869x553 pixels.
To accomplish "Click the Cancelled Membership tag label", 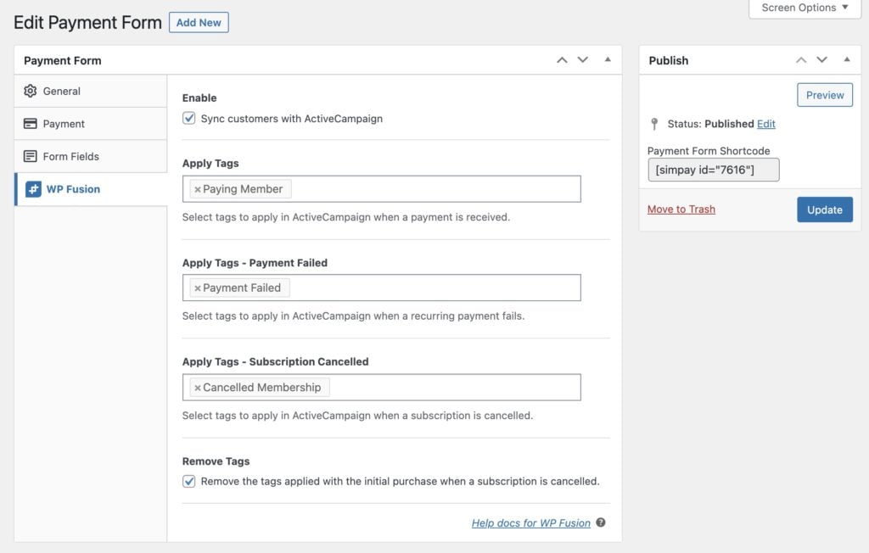I will [261, 388].
